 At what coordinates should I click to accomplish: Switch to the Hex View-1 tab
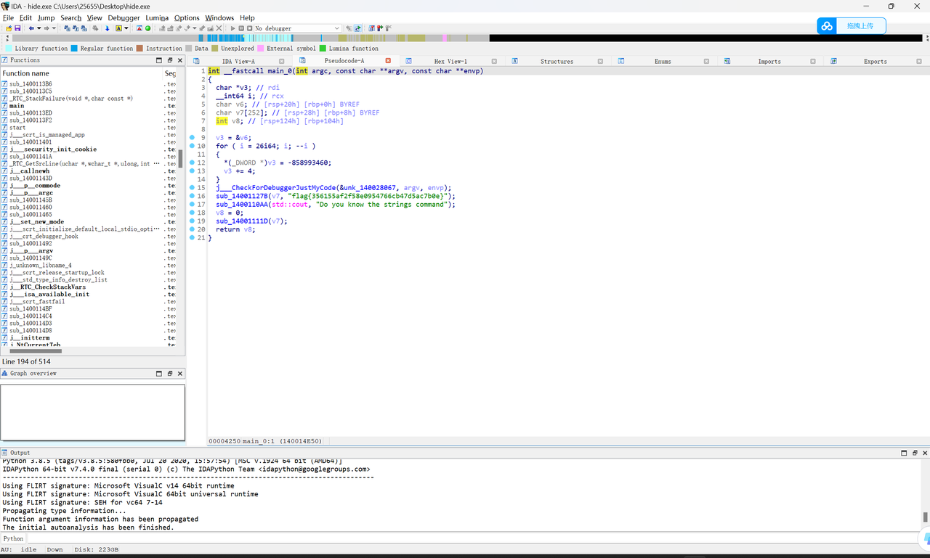450,61
